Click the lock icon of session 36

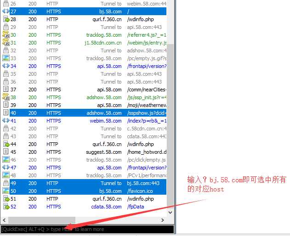pos(6,82)
